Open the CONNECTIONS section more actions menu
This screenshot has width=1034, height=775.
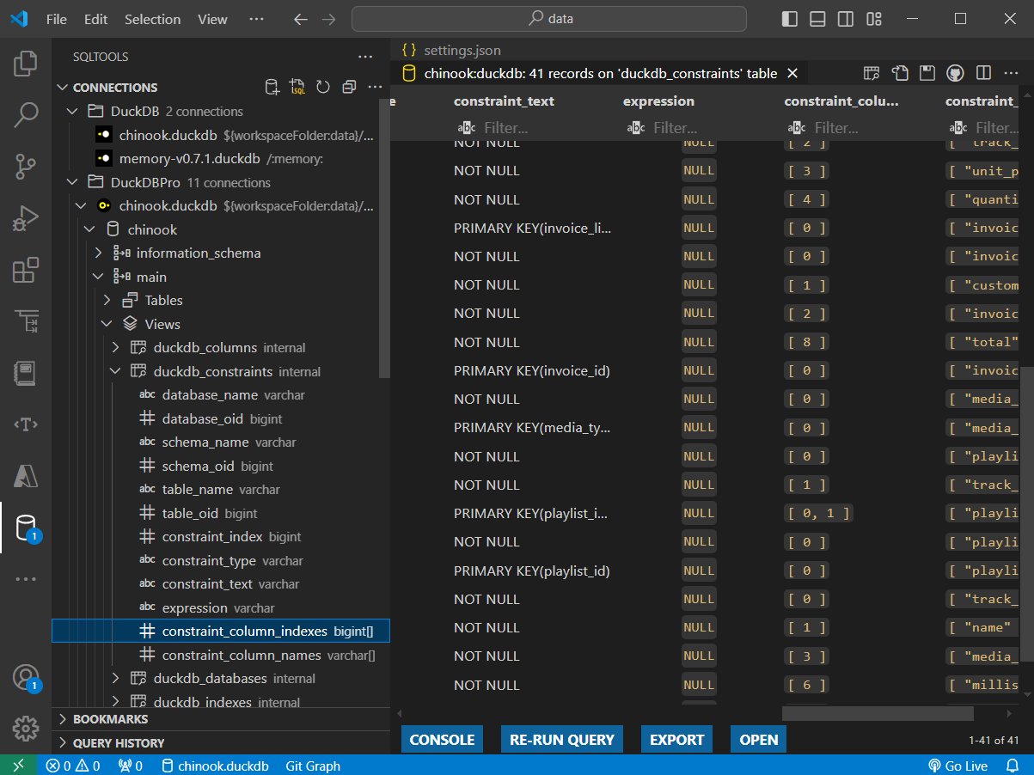click(x=375, y=87)
